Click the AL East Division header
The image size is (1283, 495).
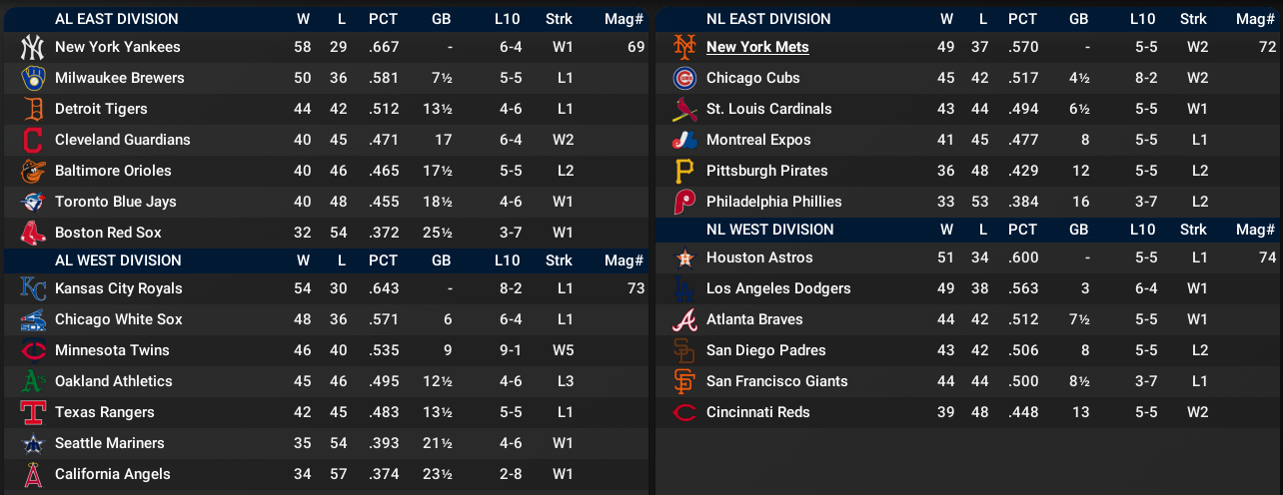(x=117, y=18)
